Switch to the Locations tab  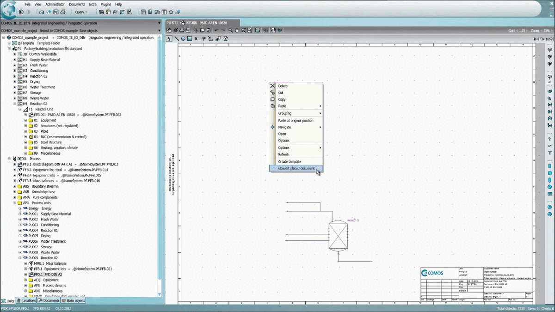coord(26,300)
